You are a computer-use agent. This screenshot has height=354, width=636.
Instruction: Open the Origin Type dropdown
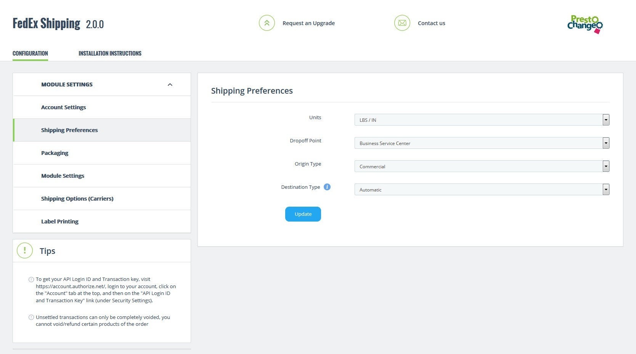coord(482,166)
